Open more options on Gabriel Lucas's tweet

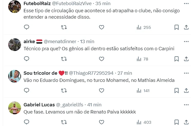[x=186, y=105]
